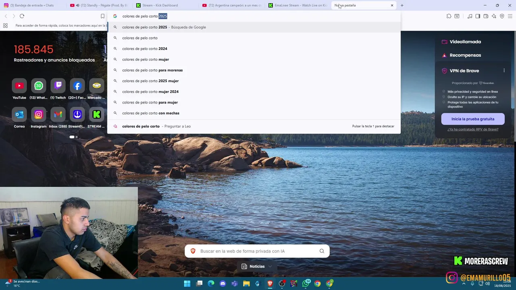
Task: Switch to the Argentina campeón YouTube tab
Action: [231, 5]
